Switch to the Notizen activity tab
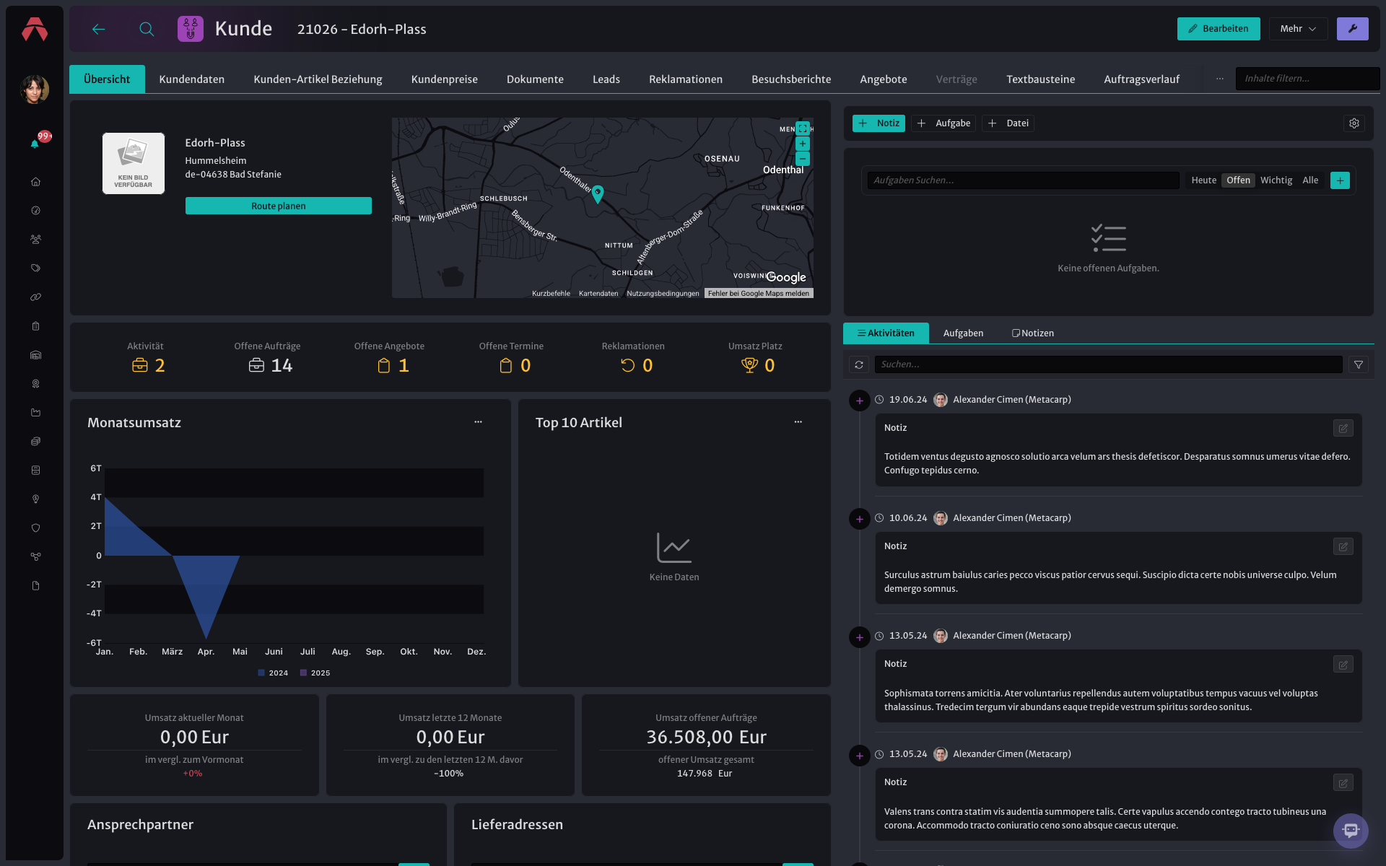This screenshot has width=1386, height=866. [1033, 333]
